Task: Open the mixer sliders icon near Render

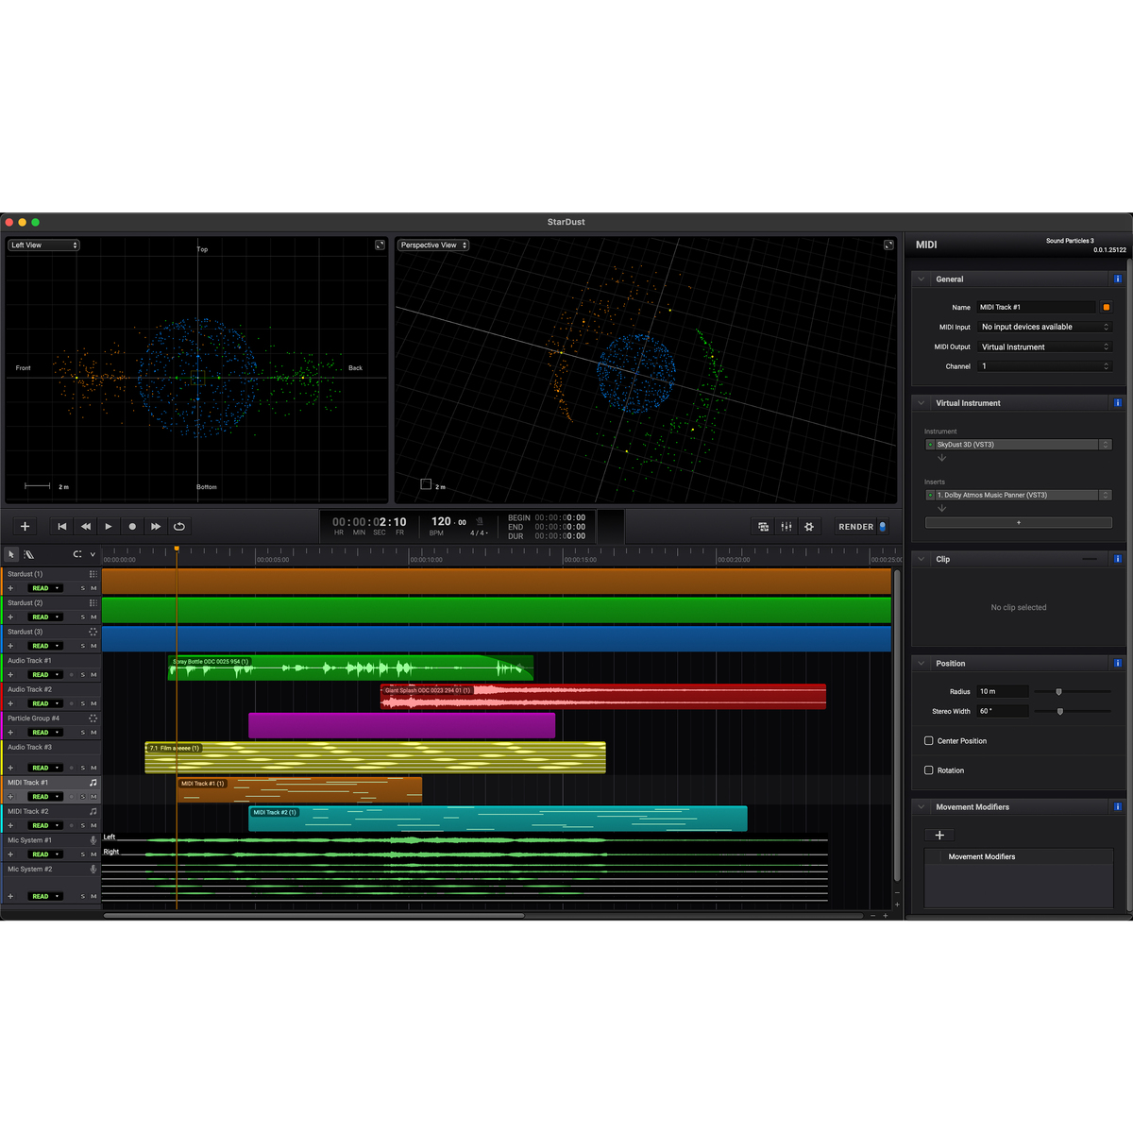Action: click(786, 527)
